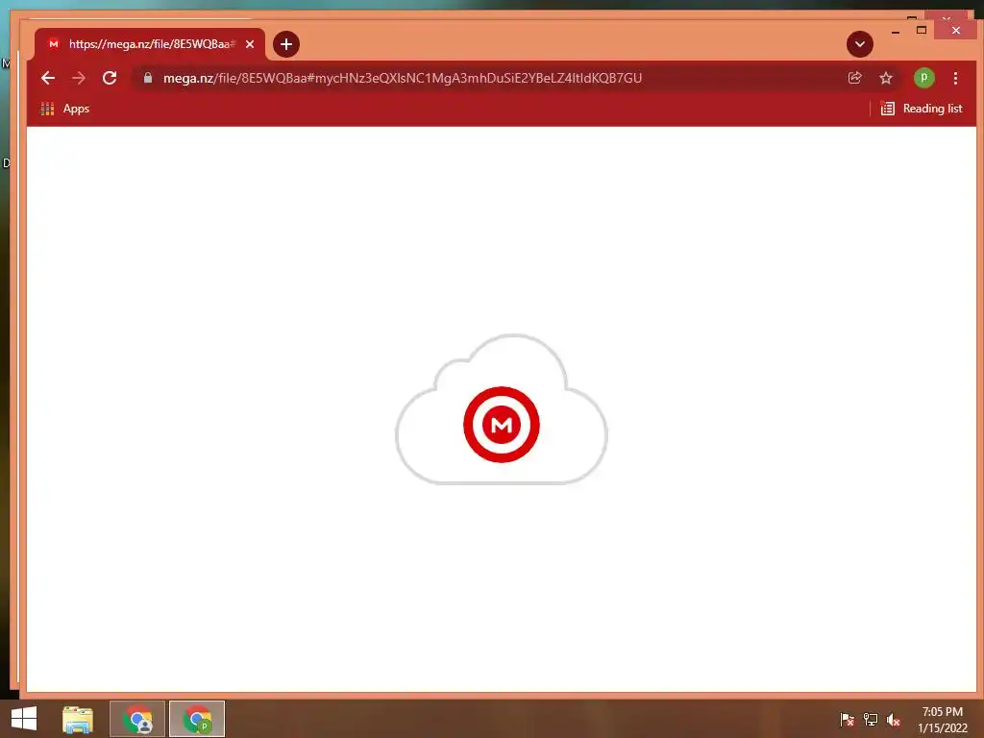Maximize the Chrome window
Image resolution: width=984 pixels, height=738 pixels.
point(922,30)
